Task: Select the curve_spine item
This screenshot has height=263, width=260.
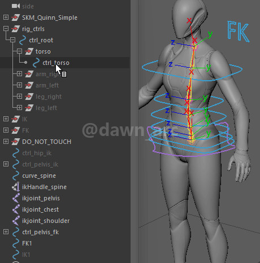Action: tap(39, 176)
